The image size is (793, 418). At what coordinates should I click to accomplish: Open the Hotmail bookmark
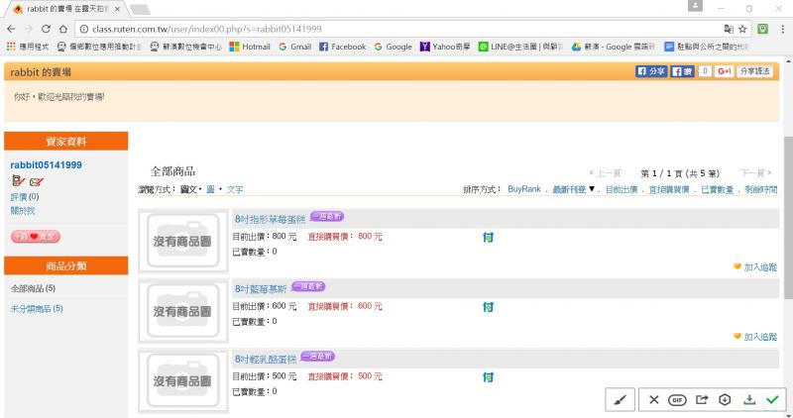pos(250,47)
